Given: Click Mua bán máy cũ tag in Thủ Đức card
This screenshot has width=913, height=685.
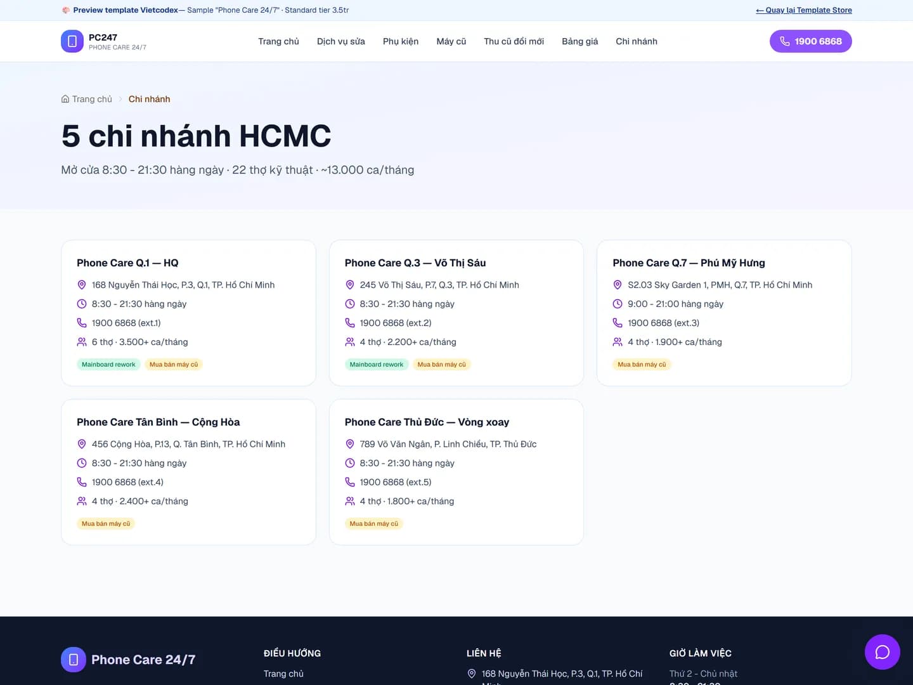Looking at the screenshot, I should (374, 523).
